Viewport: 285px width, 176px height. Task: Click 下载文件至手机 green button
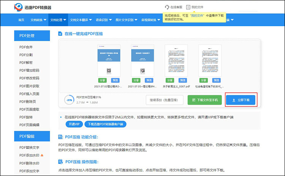[x=205, y=100]
